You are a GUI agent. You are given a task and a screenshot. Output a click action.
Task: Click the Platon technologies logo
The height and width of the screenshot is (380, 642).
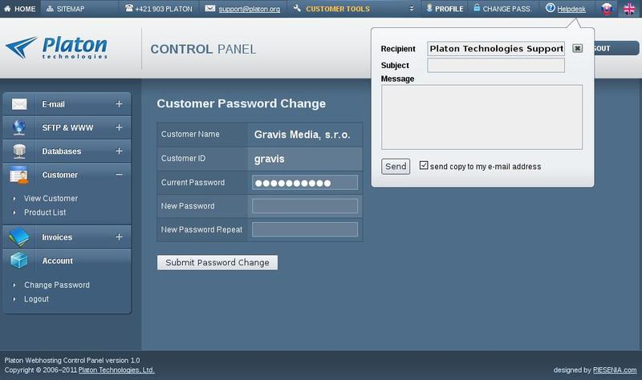[x=57, y=48]
